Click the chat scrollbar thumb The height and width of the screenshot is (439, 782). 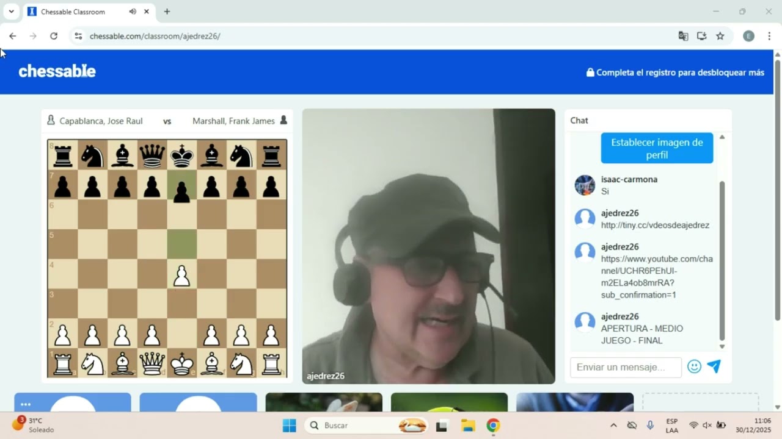point(722,260)
